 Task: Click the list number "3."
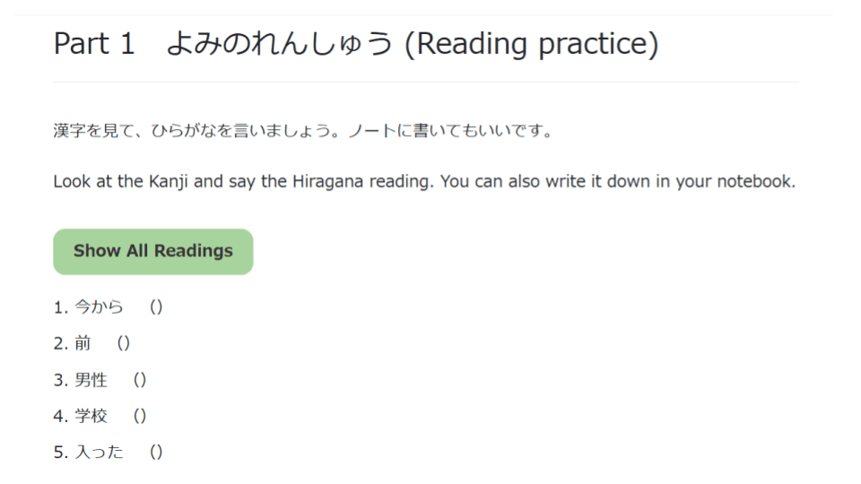[x=60, y=380]
